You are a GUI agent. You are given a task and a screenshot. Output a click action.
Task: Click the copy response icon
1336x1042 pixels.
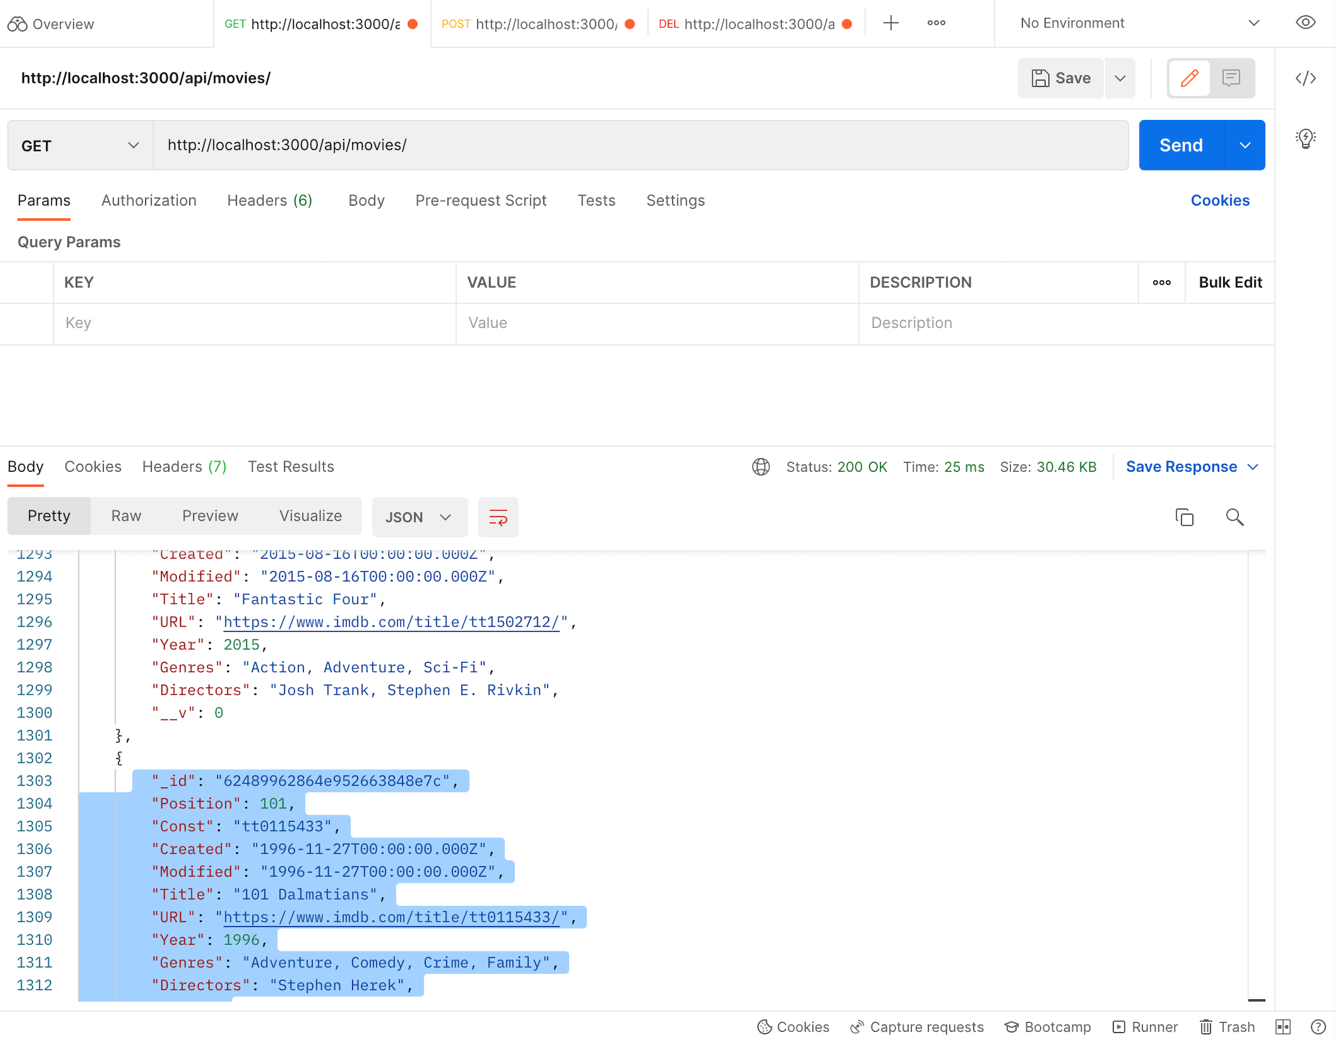pos(1184,517)
